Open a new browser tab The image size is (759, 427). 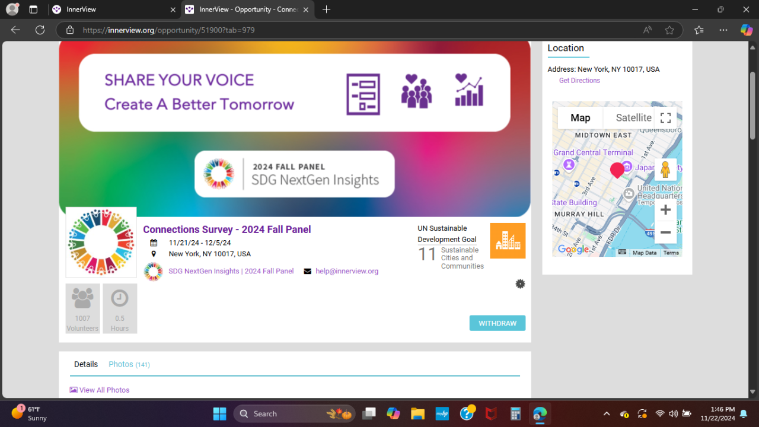[326, 9]
